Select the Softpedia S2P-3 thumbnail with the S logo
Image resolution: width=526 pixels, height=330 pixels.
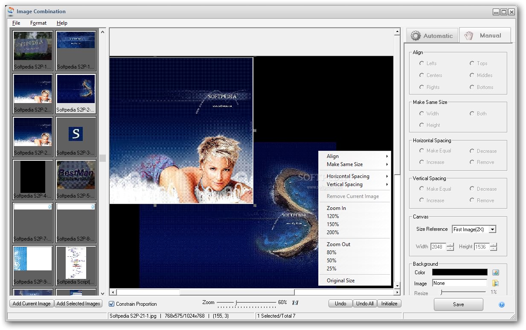[76, 136]
